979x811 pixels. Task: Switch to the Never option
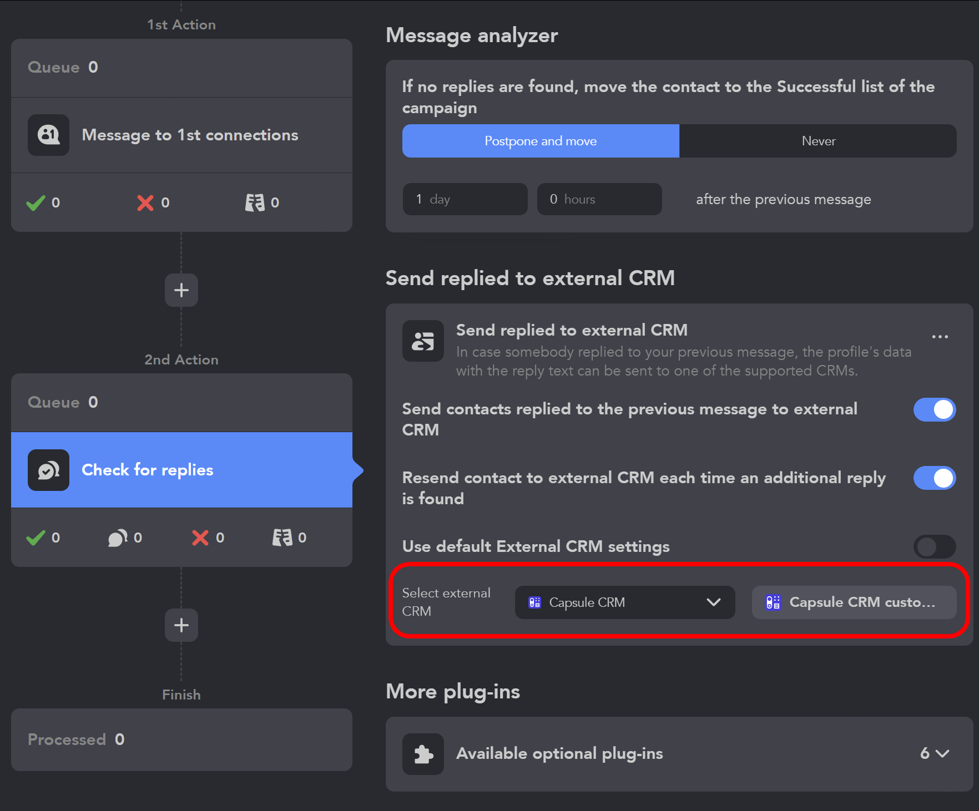coord(818,141)
